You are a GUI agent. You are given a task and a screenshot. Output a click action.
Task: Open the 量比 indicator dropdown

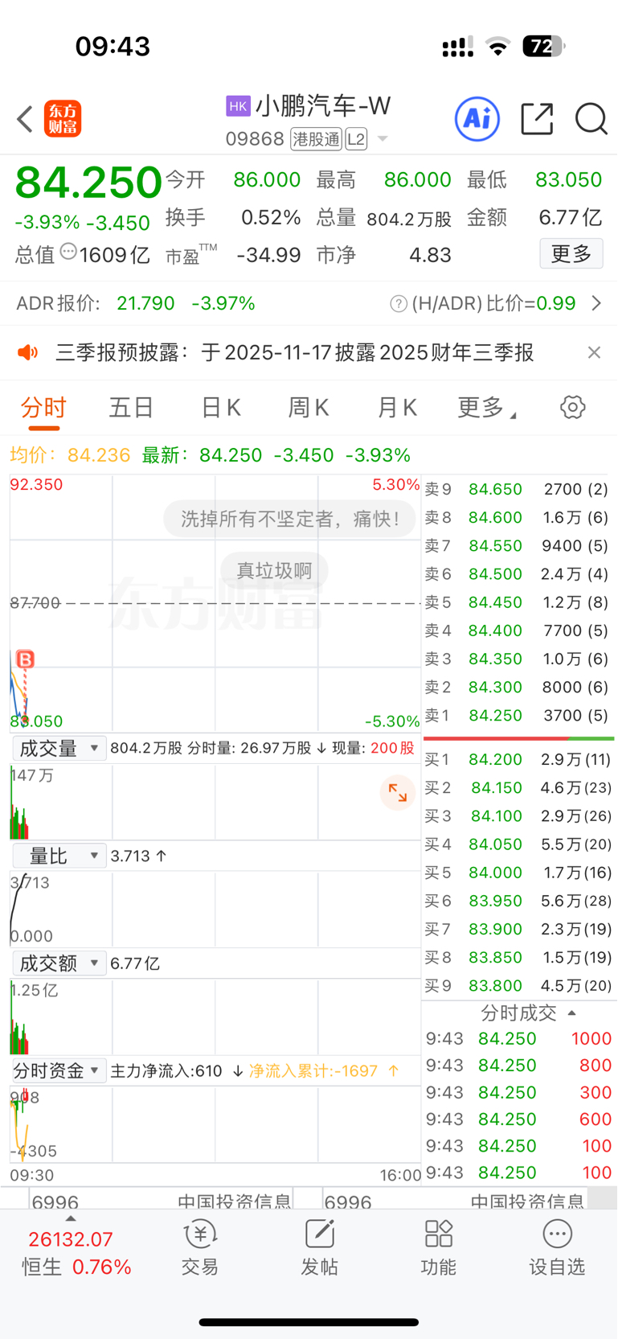pos(59,856)
